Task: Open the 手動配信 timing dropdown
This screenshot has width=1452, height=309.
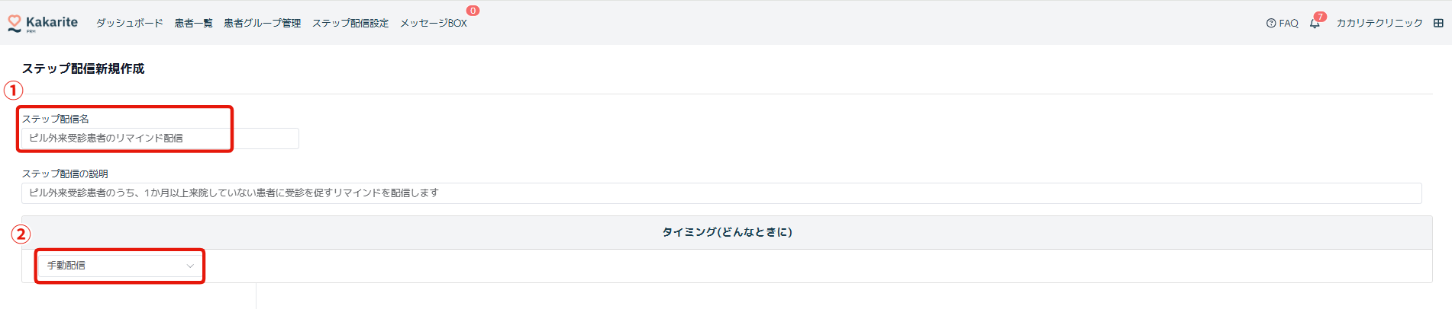Action: click(x=115, y=266)
